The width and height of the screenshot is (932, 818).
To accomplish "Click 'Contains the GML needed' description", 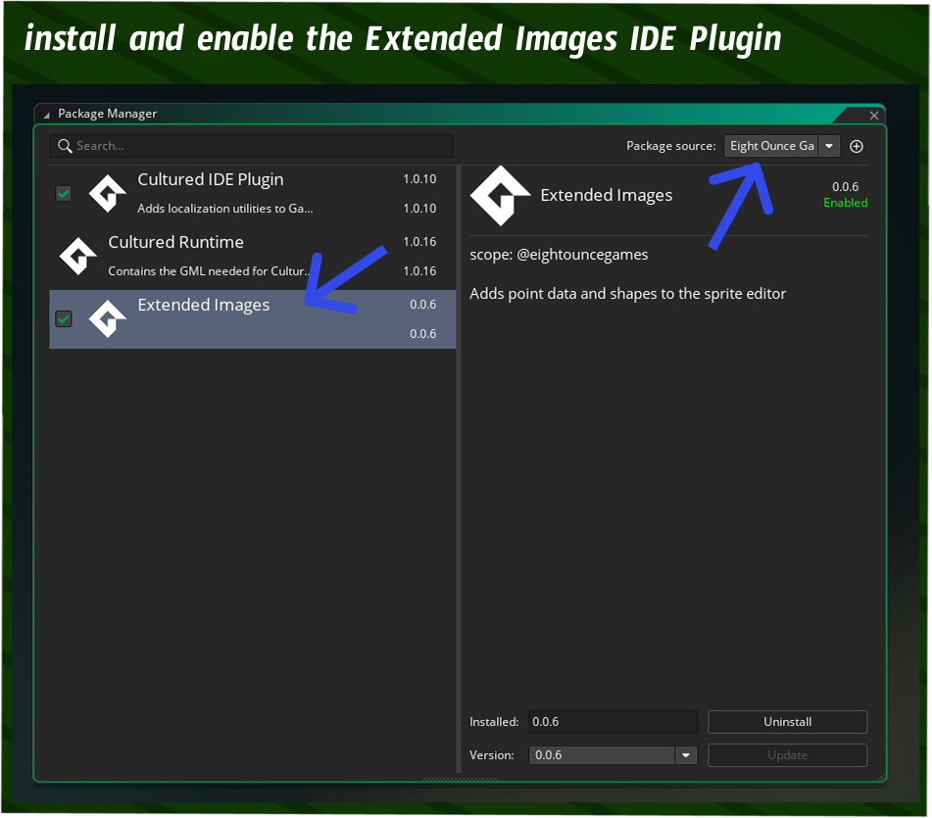I will click(x=208, y=271).
